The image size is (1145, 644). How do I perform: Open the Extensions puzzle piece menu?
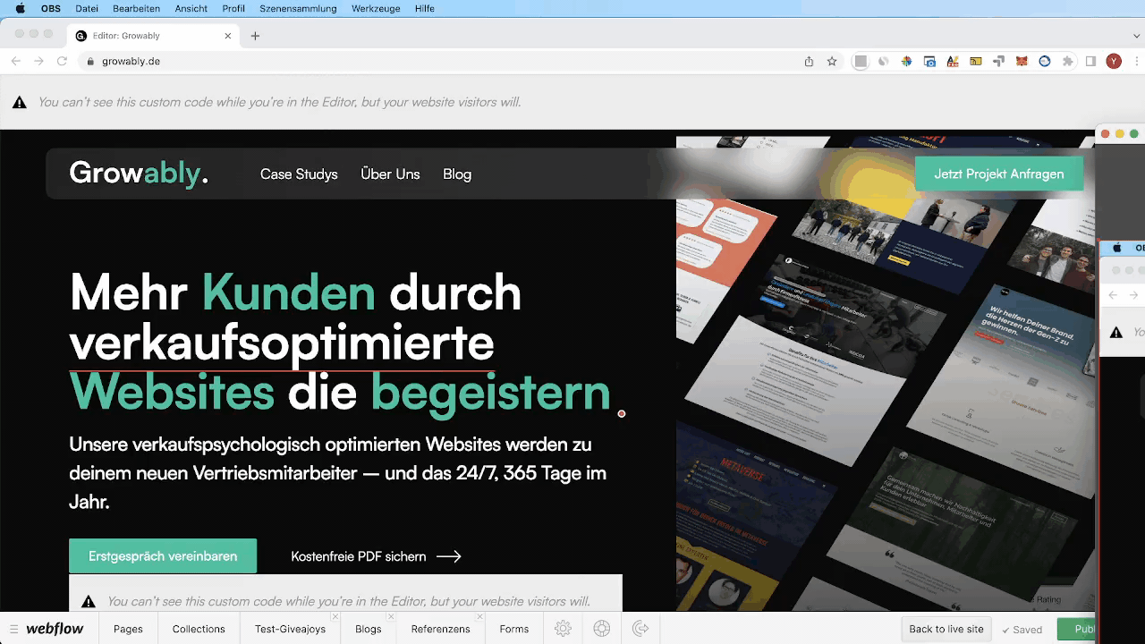coord(1067,61)
